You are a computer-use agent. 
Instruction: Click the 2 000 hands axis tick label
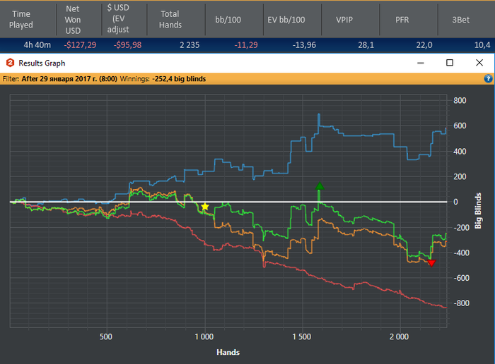(x=399, y=336)
